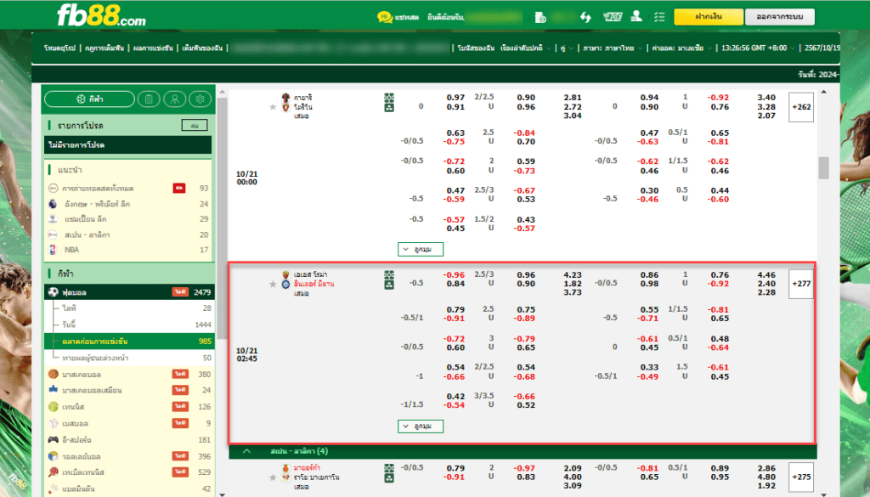
Task: Open lower statistics icon for the AS Roma match
Action: tap(389, 285)
